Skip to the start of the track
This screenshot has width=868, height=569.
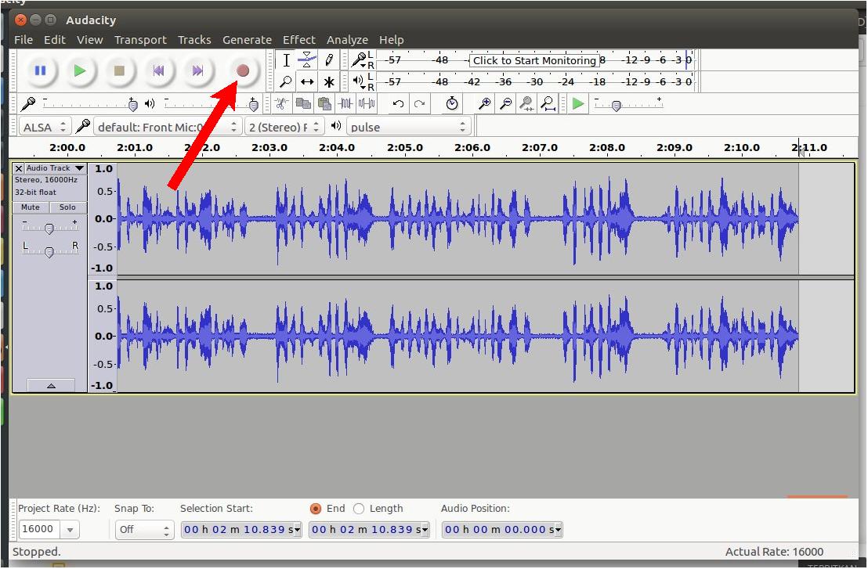tap(158, 70)
